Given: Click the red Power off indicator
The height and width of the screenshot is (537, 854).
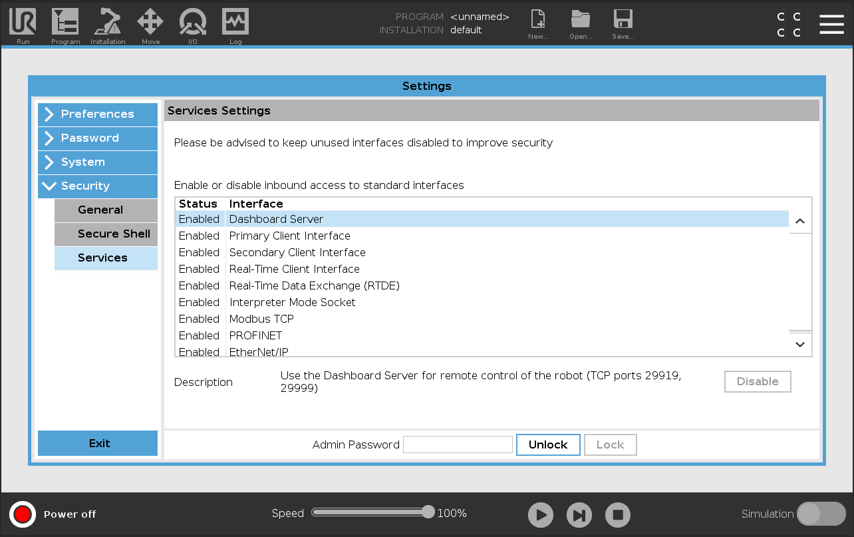Looking at the screenshot, I should pyautogui.click(x=23, y=514).
